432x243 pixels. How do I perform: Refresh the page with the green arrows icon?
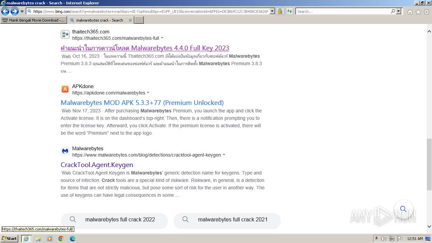pyautogui.click(x=289, y=11)
